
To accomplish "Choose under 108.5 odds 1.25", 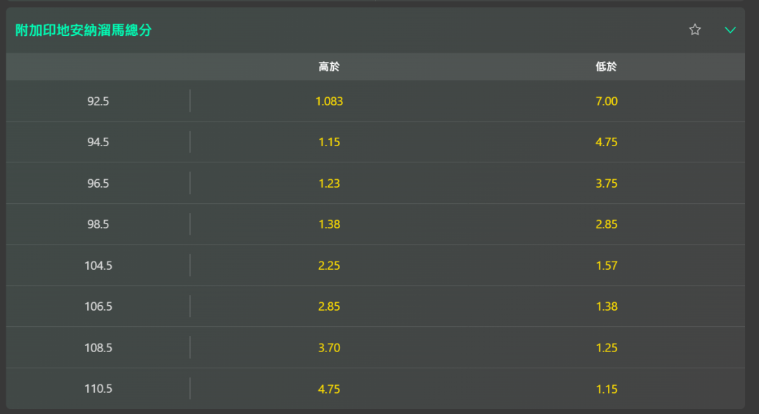I will [x=606, y=348].
